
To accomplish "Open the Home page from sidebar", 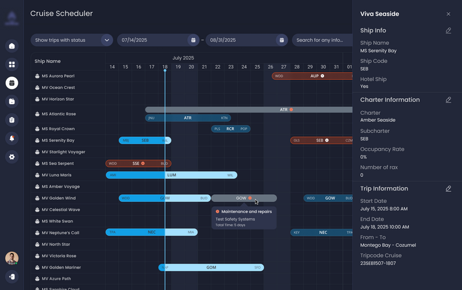I will click(12, 46).
